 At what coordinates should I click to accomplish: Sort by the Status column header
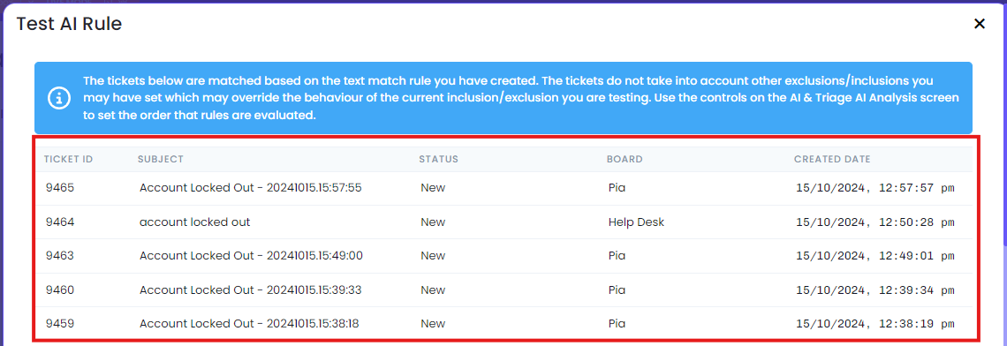click(439, 159)
